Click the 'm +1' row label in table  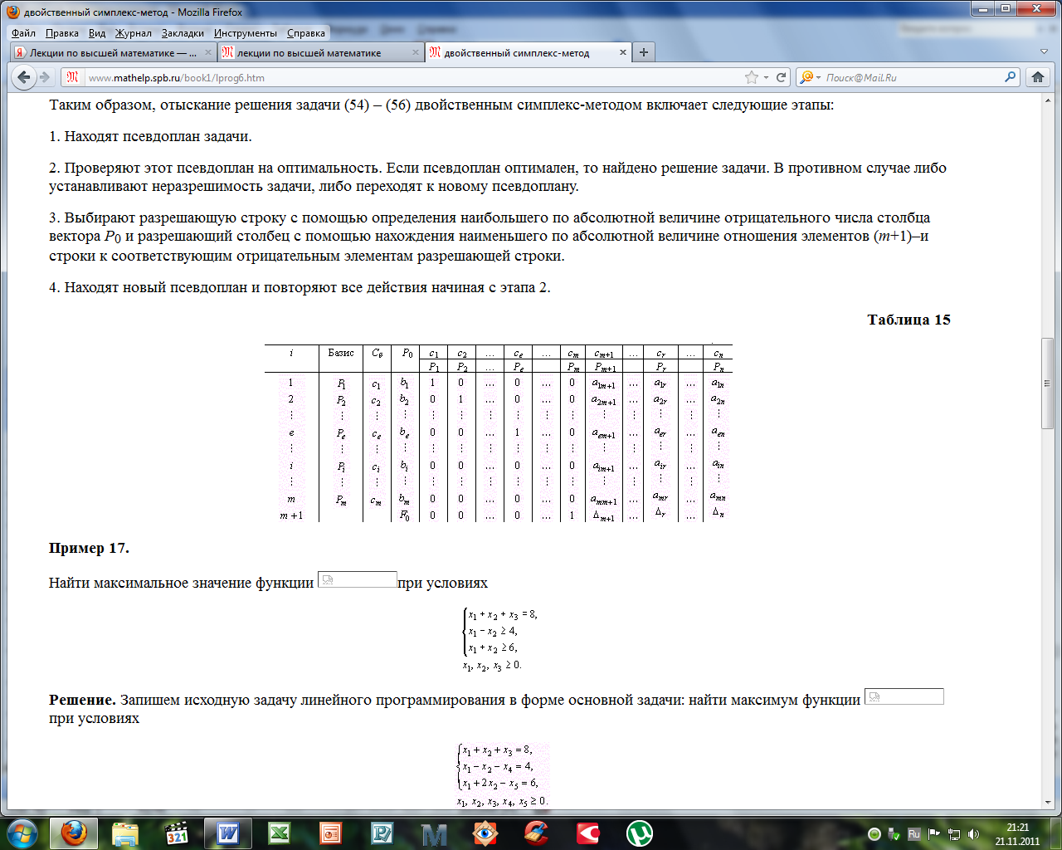(x=291, y=515)
